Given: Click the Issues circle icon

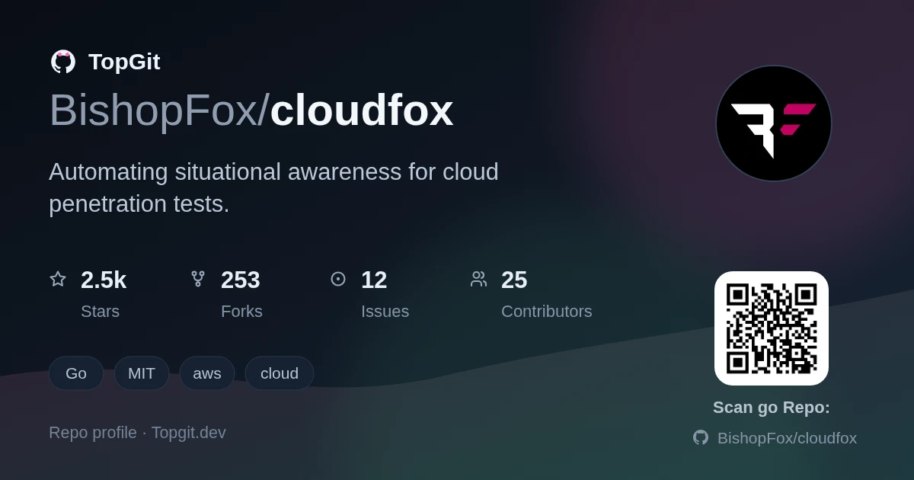Looking at the screenshot, I should [x=338, y=279].
